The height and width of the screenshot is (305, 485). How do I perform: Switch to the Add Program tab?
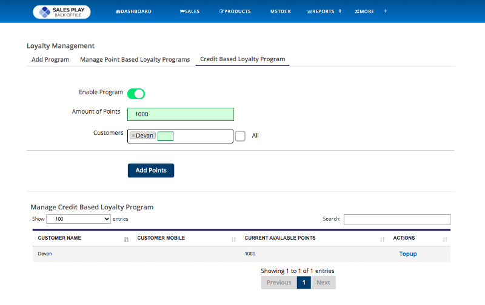click(x=50, y=59)
